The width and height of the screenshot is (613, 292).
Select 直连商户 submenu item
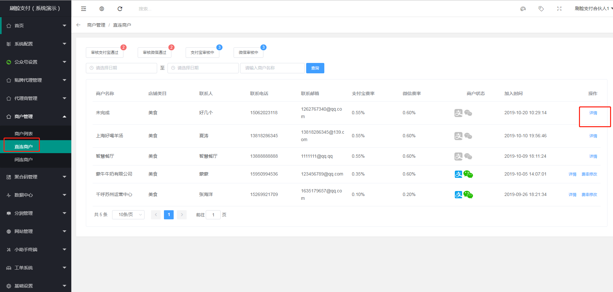pyautogui.click(x=36, y=147)
